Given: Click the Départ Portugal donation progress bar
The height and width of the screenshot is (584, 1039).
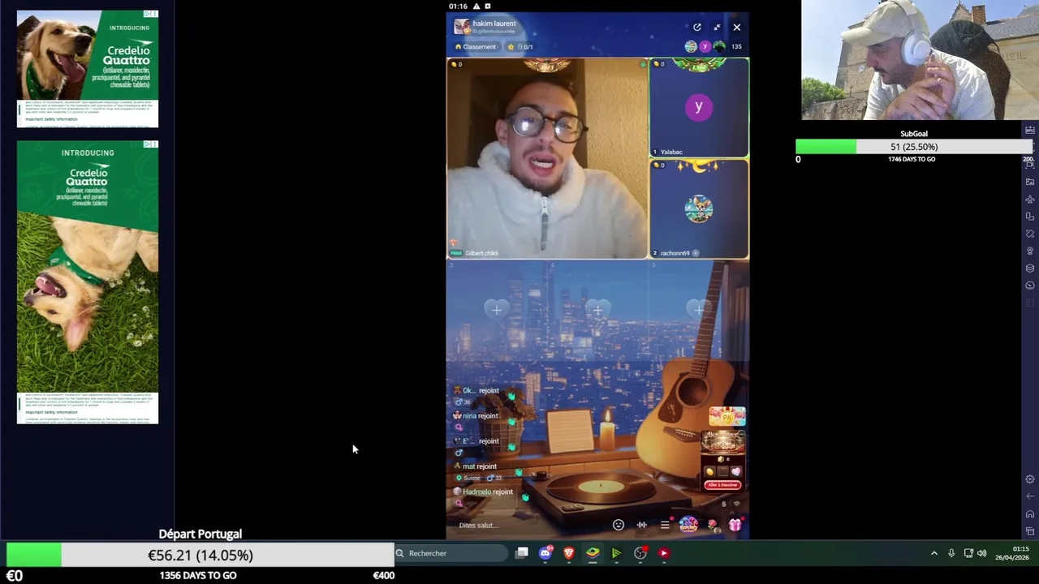Looking at the screenshot, I should pyautogui.click(x=200, y=555).
